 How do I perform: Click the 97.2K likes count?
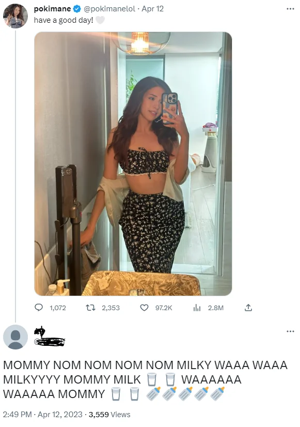click(x=164, y=308)
